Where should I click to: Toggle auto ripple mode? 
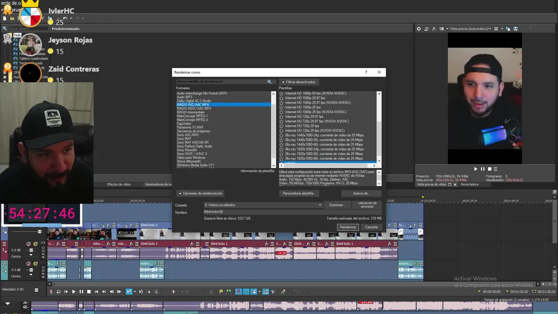[254, 292]
